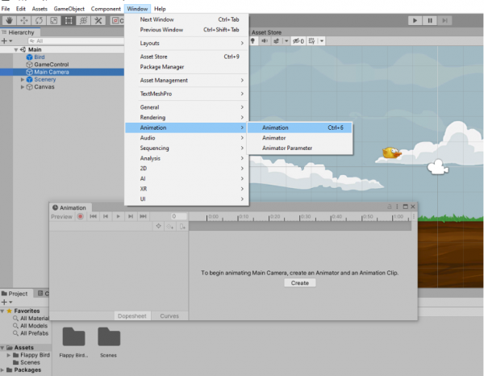Switch to the Dopesheet view

[132, 315]
